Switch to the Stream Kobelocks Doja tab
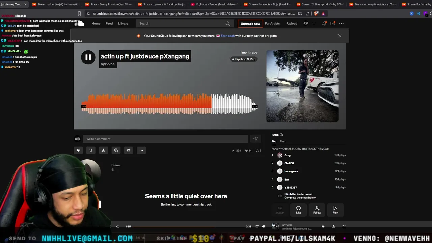The width and height of the screenshot is (432, 243). pos(267,4)
